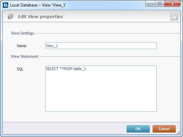Click the database stack icon beside the heading
The width and height of the screenshot is (183, 137).
point(11,16)
